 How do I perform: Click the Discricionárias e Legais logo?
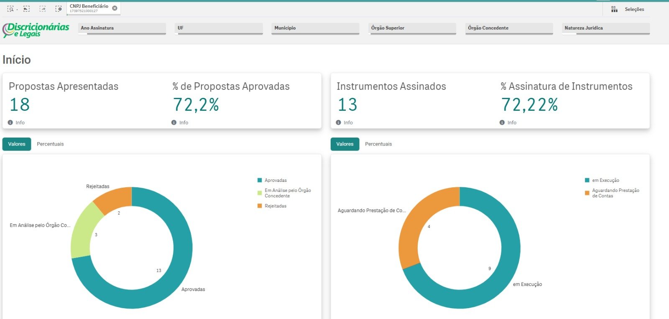36,30
